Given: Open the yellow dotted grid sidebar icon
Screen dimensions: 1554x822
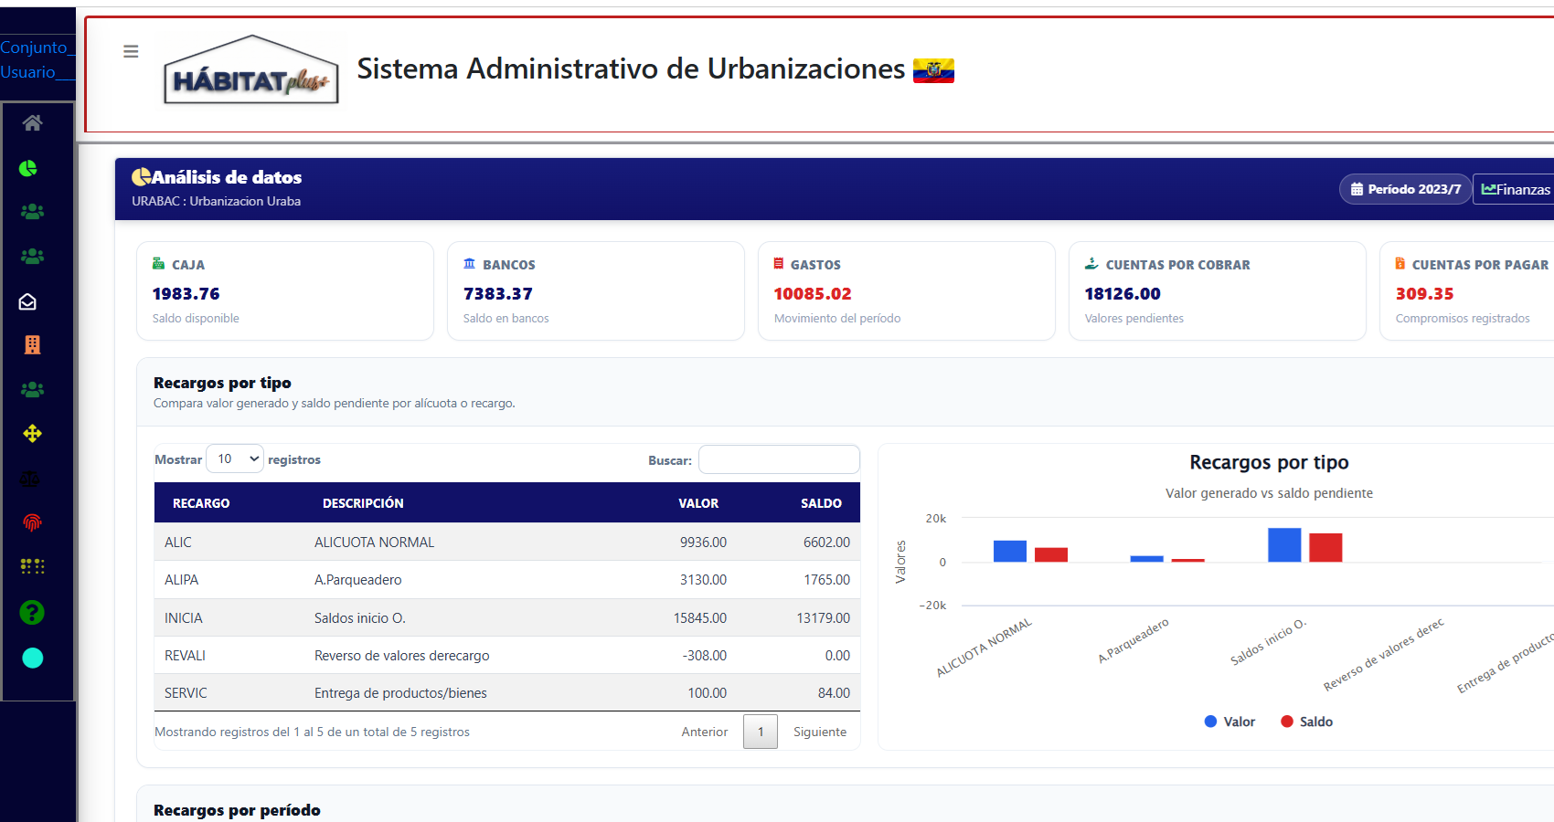Looking at the screenshot, I should pyautogui.click(x=33, y=566).
